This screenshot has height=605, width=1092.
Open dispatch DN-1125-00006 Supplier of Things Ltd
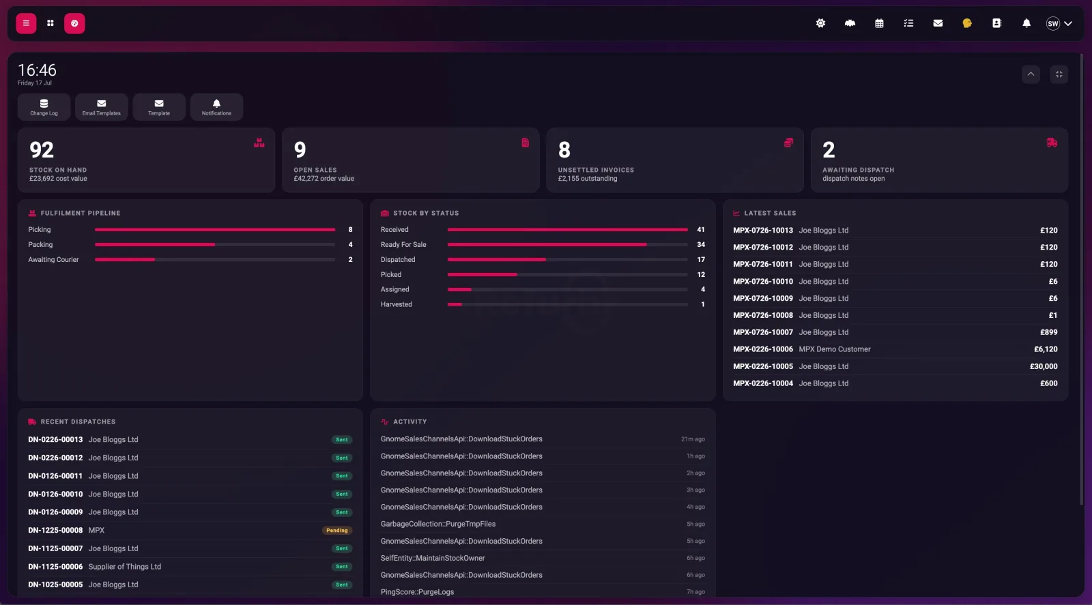pos(190,567)
